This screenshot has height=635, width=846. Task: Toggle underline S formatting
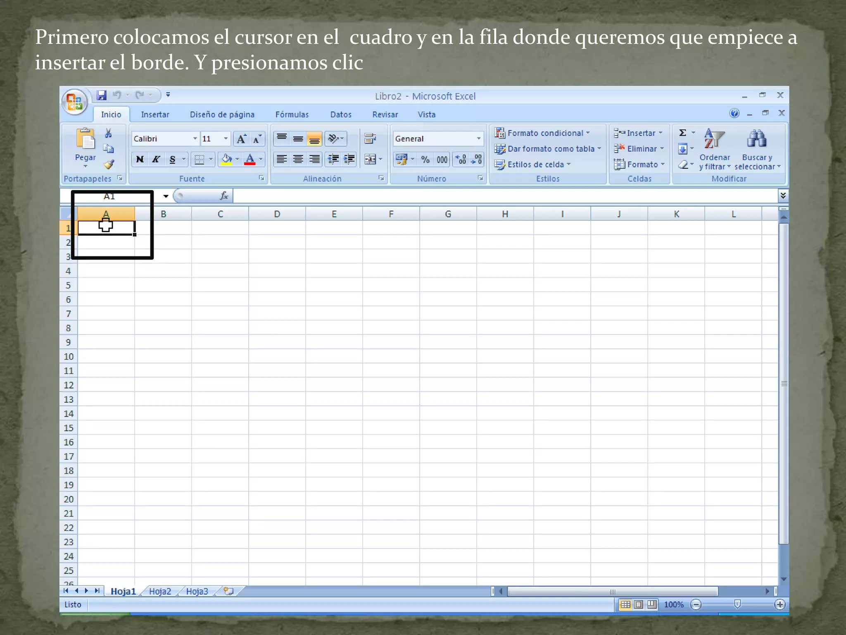point(173,159)
